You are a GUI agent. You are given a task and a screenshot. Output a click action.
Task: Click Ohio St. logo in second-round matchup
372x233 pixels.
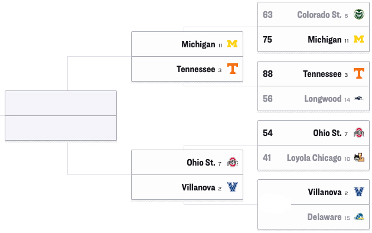click(x=233, y=162)
